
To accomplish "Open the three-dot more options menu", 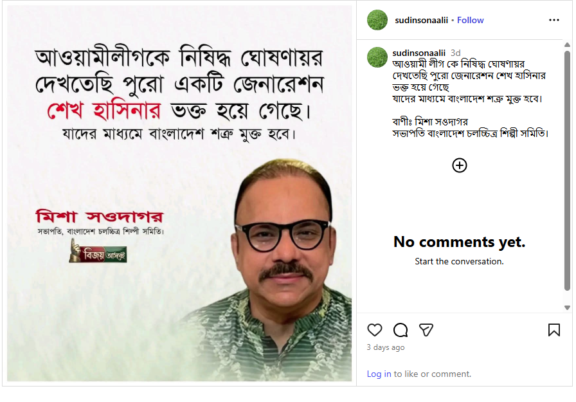I will point(553,20).
